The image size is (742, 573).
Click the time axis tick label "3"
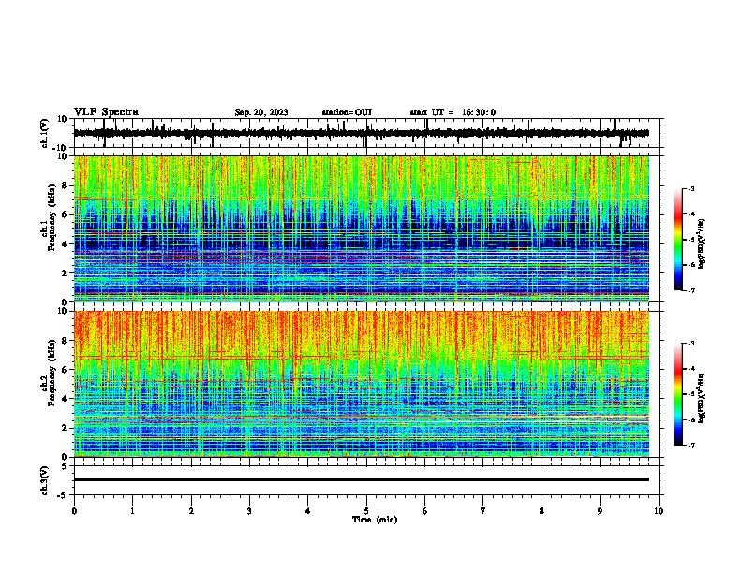click(x=249, y=511)
